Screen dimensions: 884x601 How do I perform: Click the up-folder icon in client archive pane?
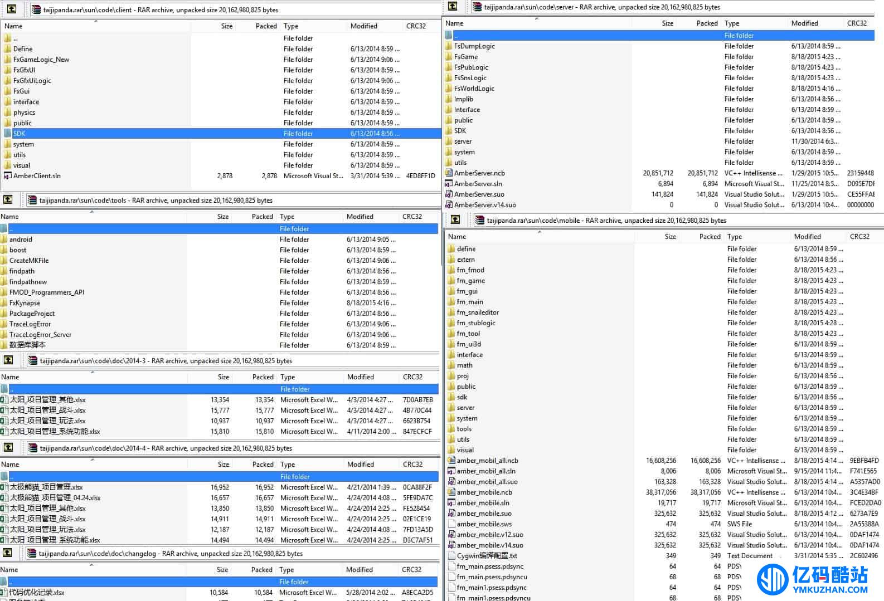coord(11,9)
